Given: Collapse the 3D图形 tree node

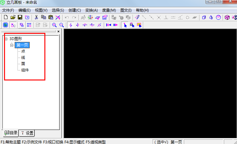Looking at the screenshot, I should pos(6,39).
